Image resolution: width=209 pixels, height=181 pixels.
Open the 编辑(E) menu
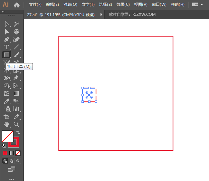tap(52, 5)
